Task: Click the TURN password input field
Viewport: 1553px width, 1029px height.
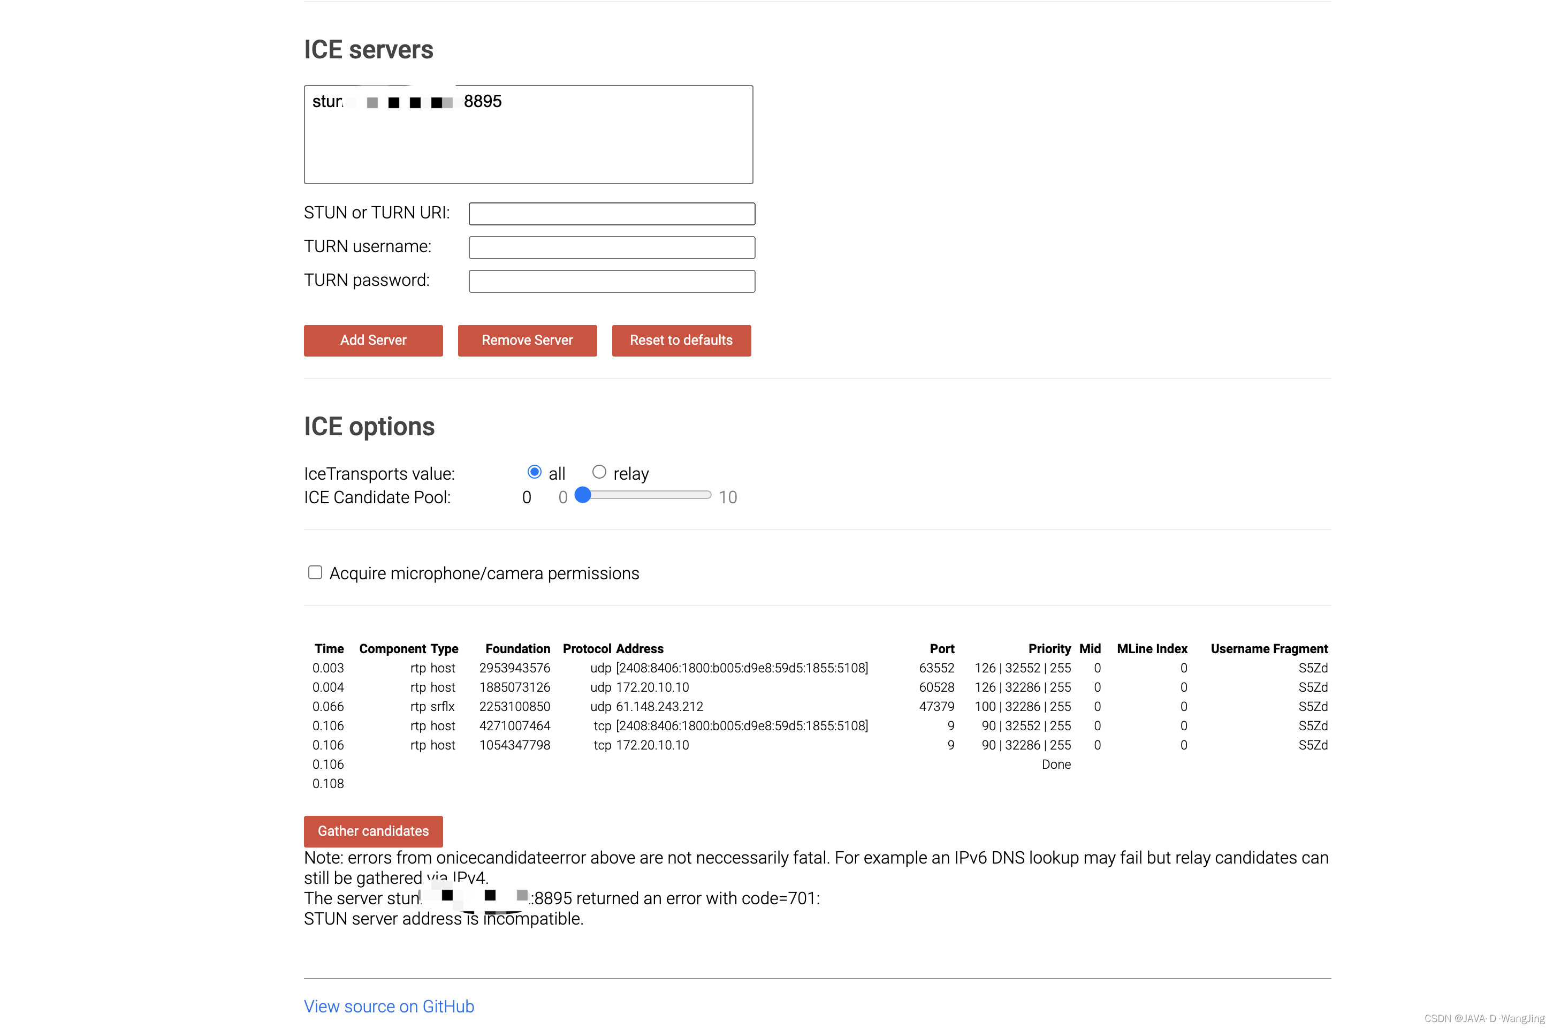Action: [611, 281]
